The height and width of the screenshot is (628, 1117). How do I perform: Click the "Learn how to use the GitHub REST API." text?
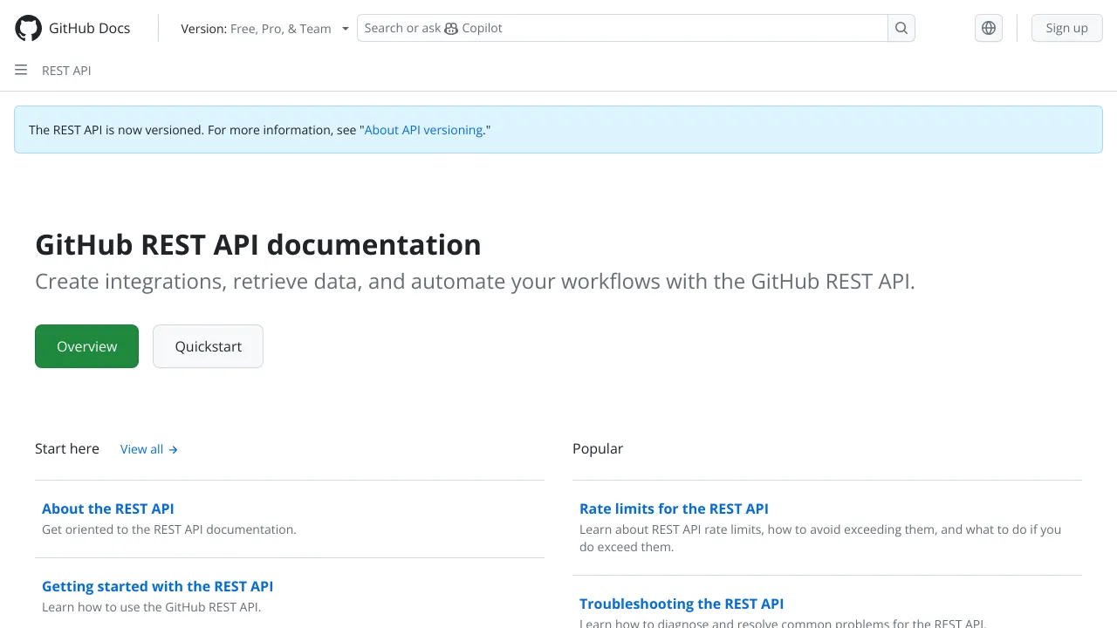point(151,607)
